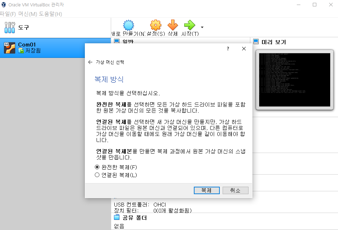Select the Tools (도구) icon
338x230 pixels.
10,27
